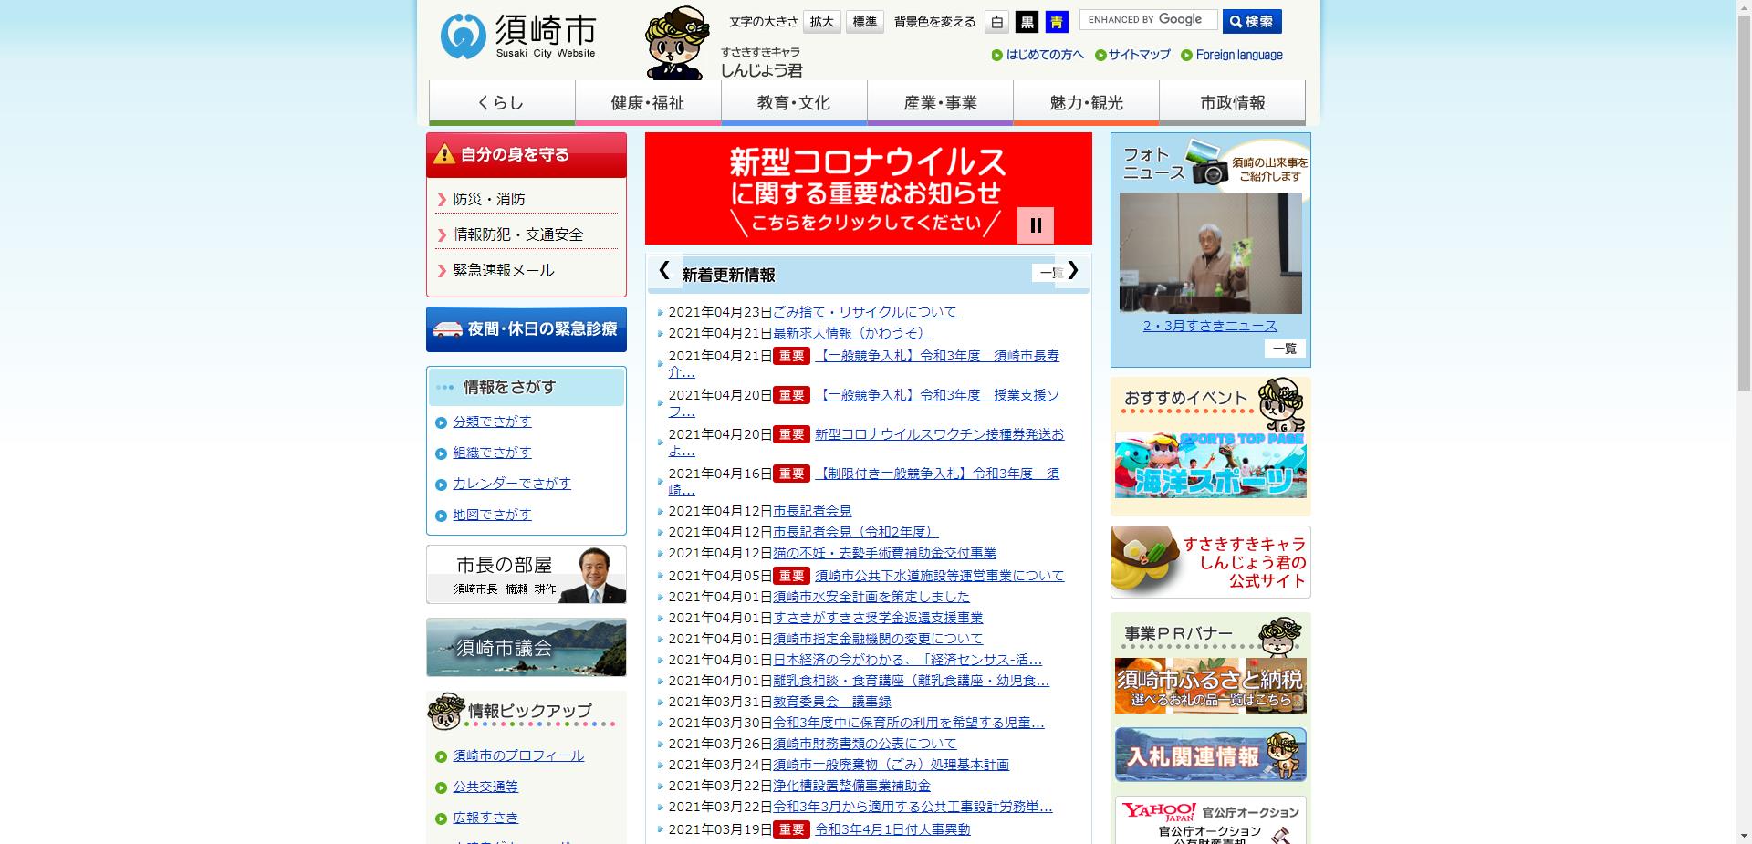1752x844 pixels.
Task: Reset text size with 標準 button
Action: click(x=864, y=22)
